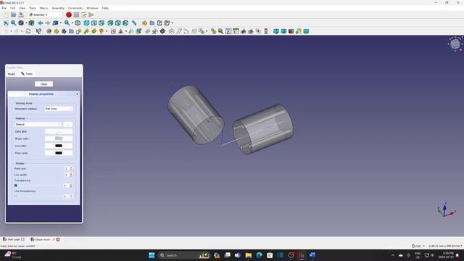Click the Fit selection magnifier icon
464x261 pixels.
[13, 22]
